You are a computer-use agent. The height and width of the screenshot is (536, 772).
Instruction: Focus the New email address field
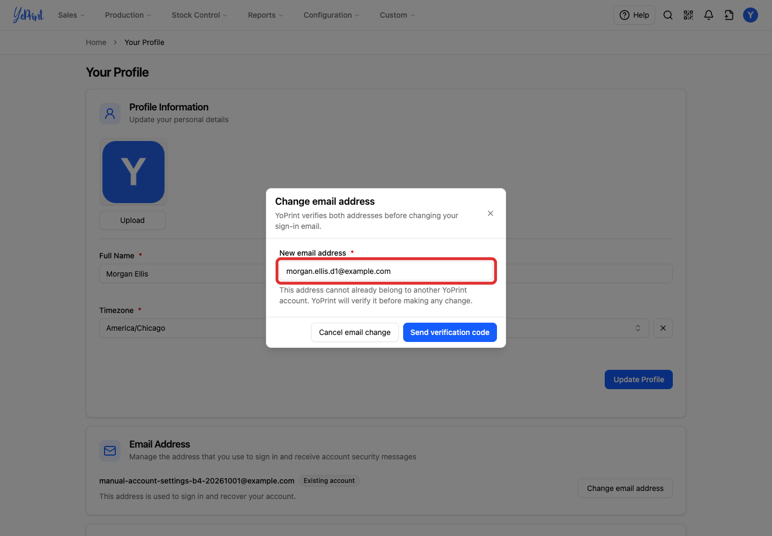click(x=386, y=271)
